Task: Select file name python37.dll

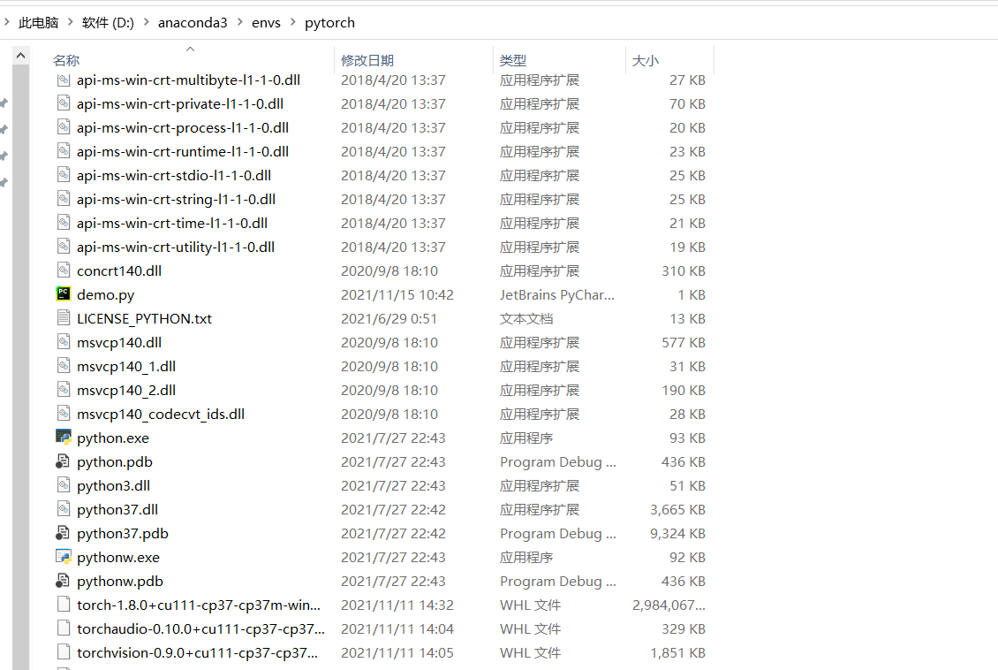Action: [x=117, y=509]
